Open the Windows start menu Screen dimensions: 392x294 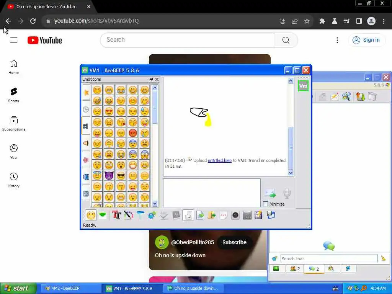(18, 288)
